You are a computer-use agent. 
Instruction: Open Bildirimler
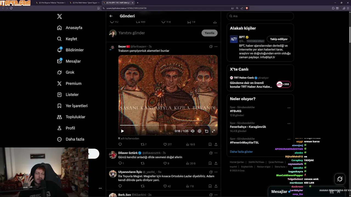tap(70, 50)
